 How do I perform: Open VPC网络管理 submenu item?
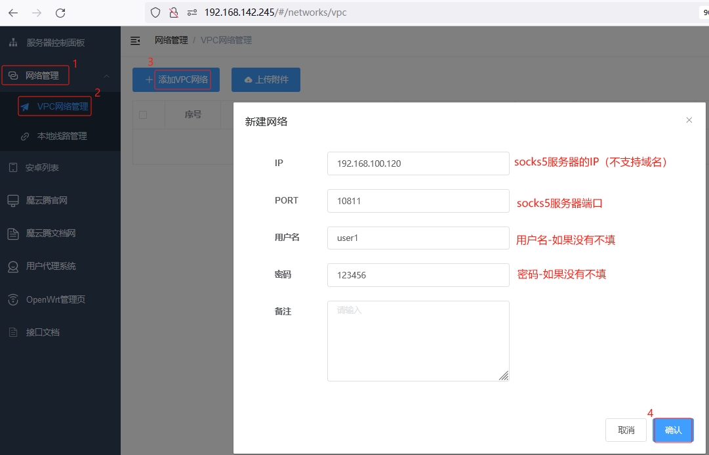[62, 106]
